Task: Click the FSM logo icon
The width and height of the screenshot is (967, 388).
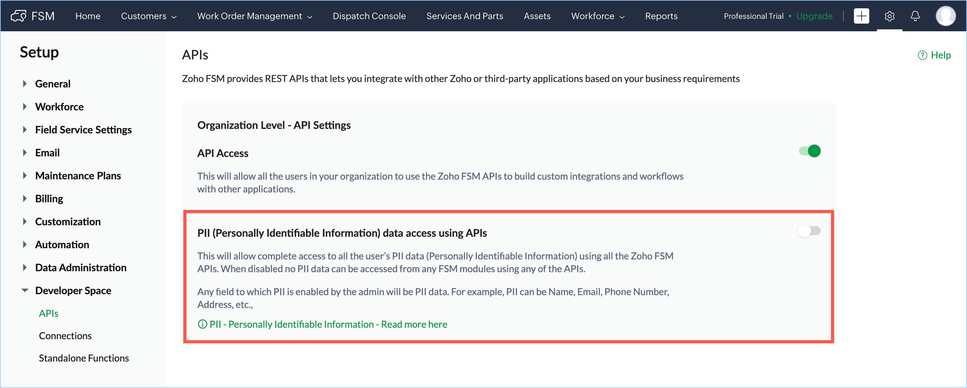Action: tap(18, 16)
